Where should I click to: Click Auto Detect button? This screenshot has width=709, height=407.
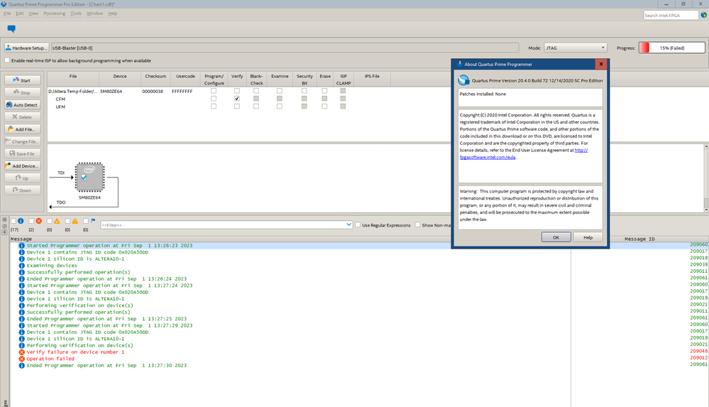[x=23, y=104]
